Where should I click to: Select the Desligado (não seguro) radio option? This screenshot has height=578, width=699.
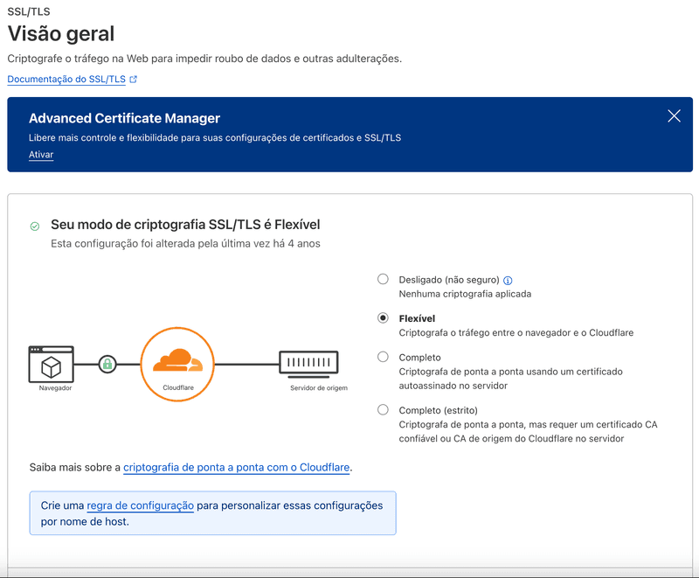pyautogui.click(x=383, y=279)
